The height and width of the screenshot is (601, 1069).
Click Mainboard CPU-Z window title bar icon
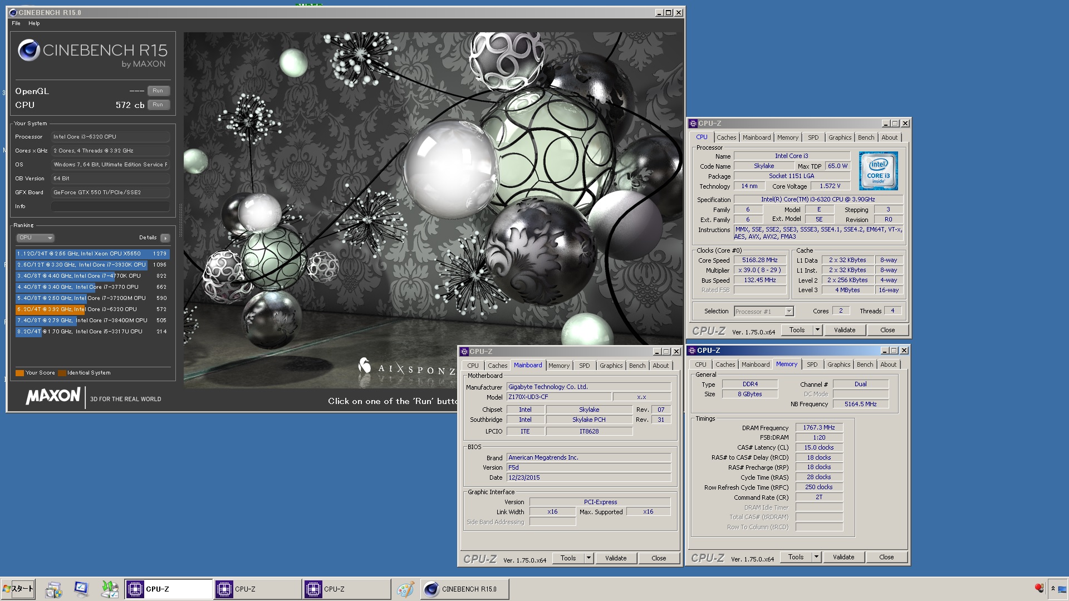click(464, 352)
